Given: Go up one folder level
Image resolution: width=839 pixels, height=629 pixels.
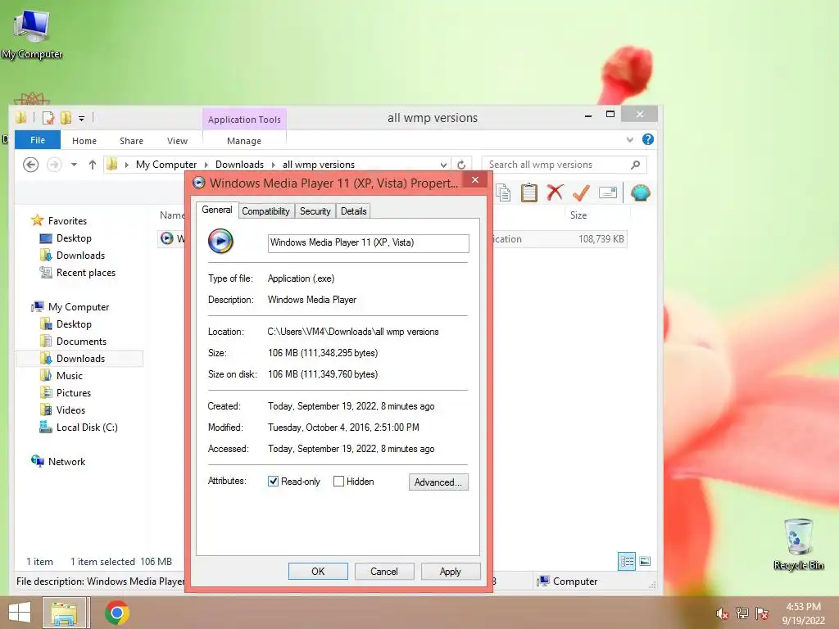Looking at the screenshot, I should tap(92, 165).
